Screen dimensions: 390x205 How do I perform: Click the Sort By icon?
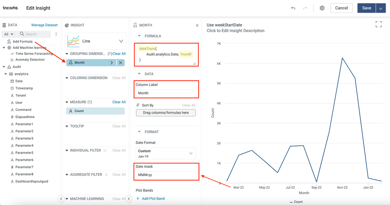tap(138, 105)
